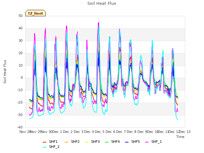Click the SHF5 blue legend swatch

pyautogui.click(x=127, y=142)
